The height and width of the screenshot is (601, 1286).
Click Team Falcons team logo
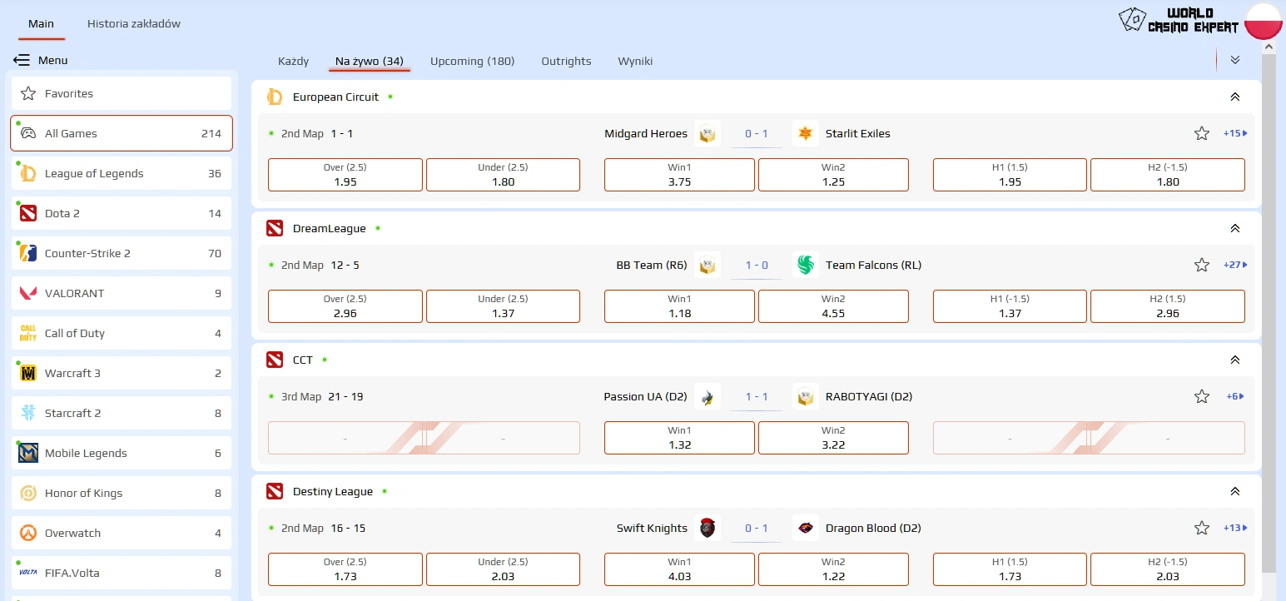pyautogui.click(x=806, y=265)
